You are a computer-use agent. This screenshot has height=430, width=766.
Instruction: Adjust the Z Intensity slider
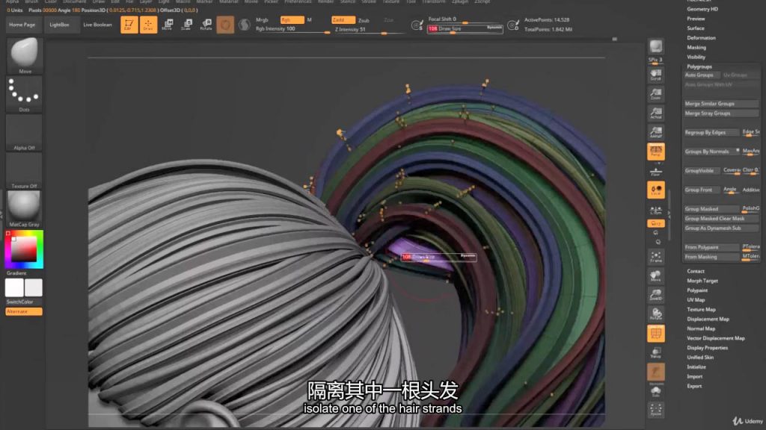tap(369, 30)
